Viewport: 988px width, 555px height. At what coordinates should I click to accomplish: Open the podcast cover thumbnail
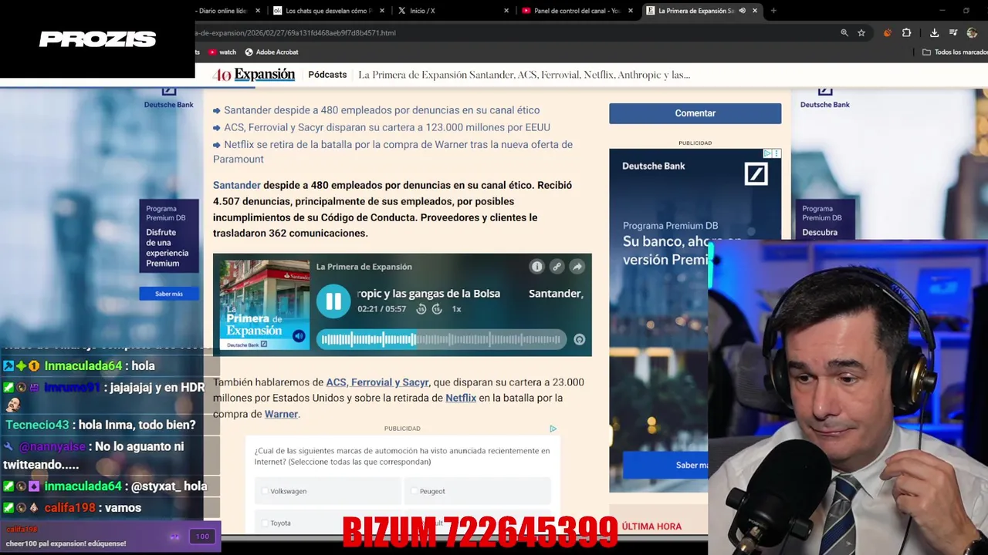click(264, 304)
